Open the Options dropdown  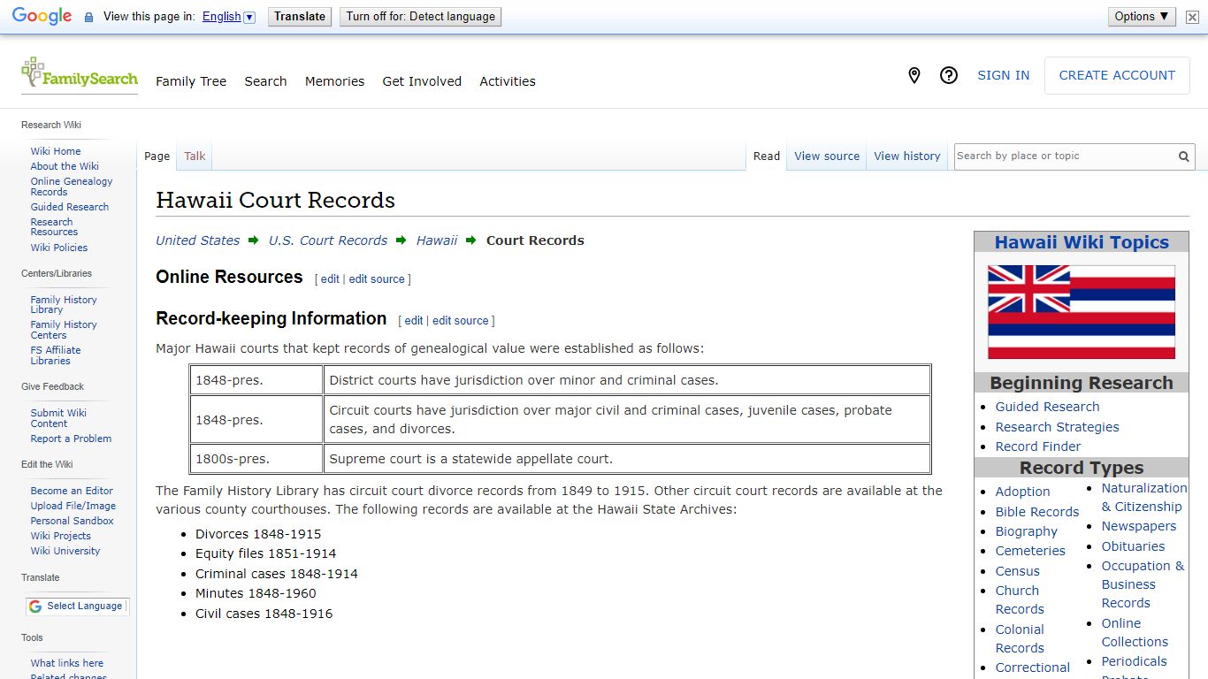point(1142,16)
